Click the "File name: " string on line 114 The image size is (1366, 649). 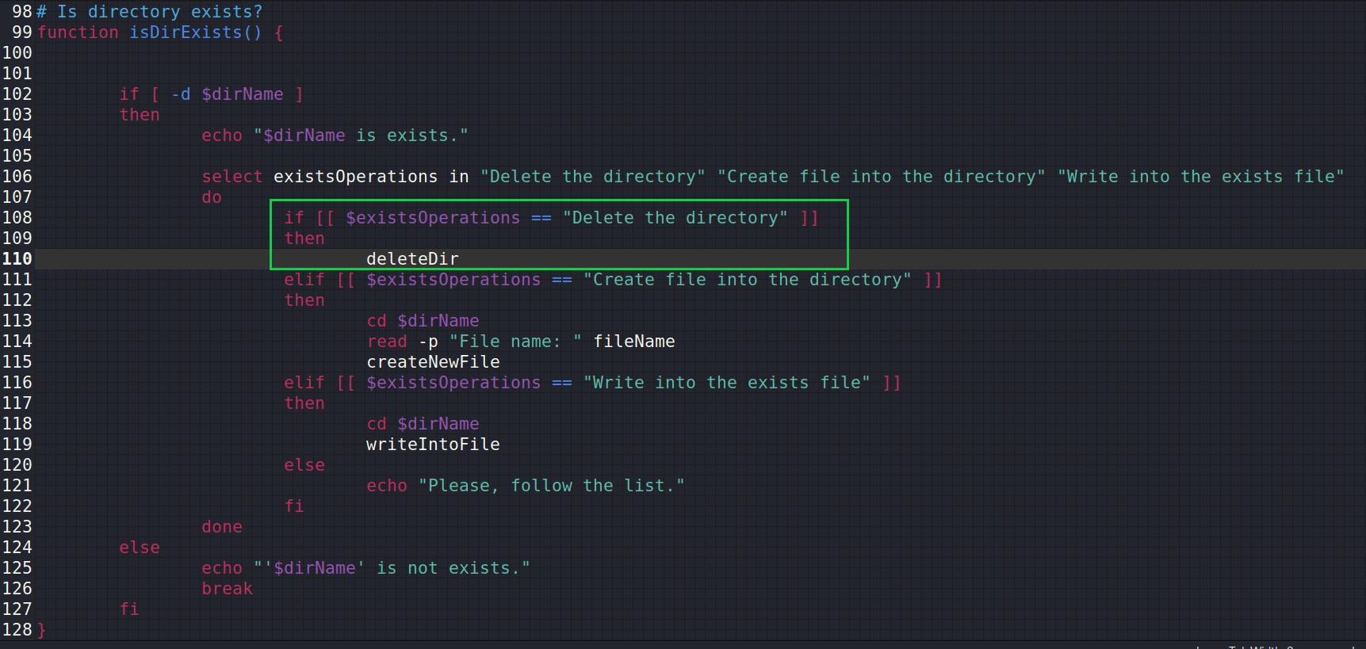tap(515, 342)
